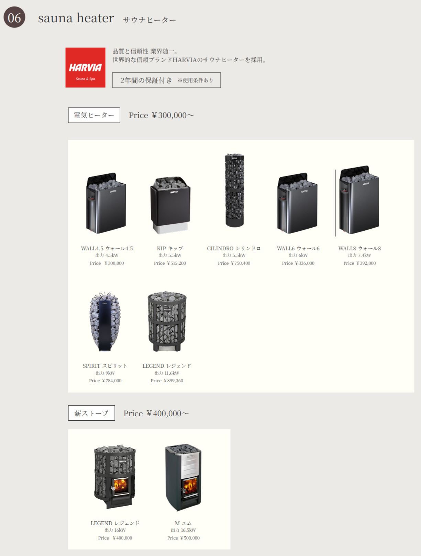This screenshot has height=556, width=421.
Task: Click the KIP price ¥515,200 text
Action: tap(170, 263)
